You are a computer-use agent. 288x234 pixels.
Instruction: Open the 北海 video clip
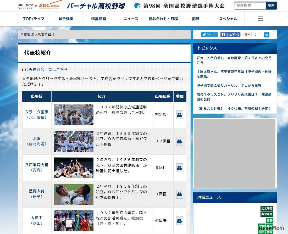tap(180, 141)
